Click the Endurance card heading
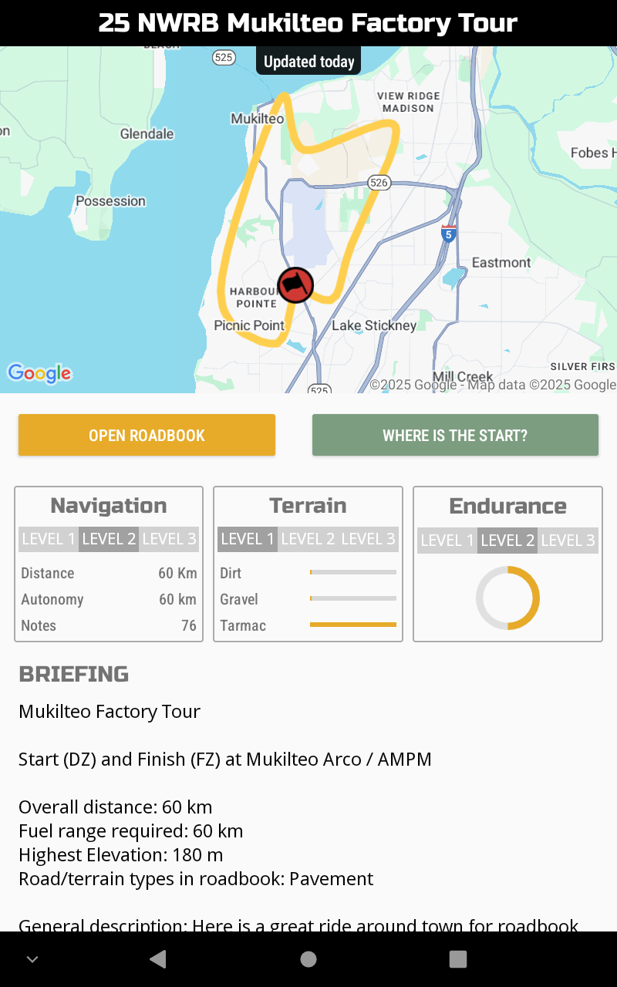 (507, 507)
